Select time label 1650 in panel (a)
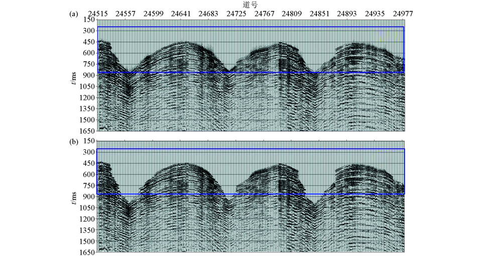 (x=87, y=131)
